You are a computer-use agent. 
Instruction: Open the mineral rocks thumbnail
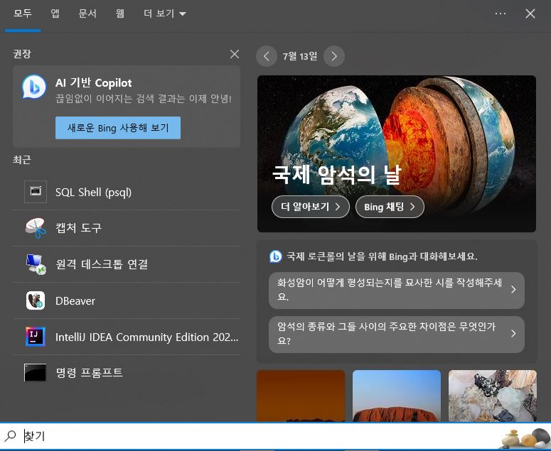tap(493, 396)
